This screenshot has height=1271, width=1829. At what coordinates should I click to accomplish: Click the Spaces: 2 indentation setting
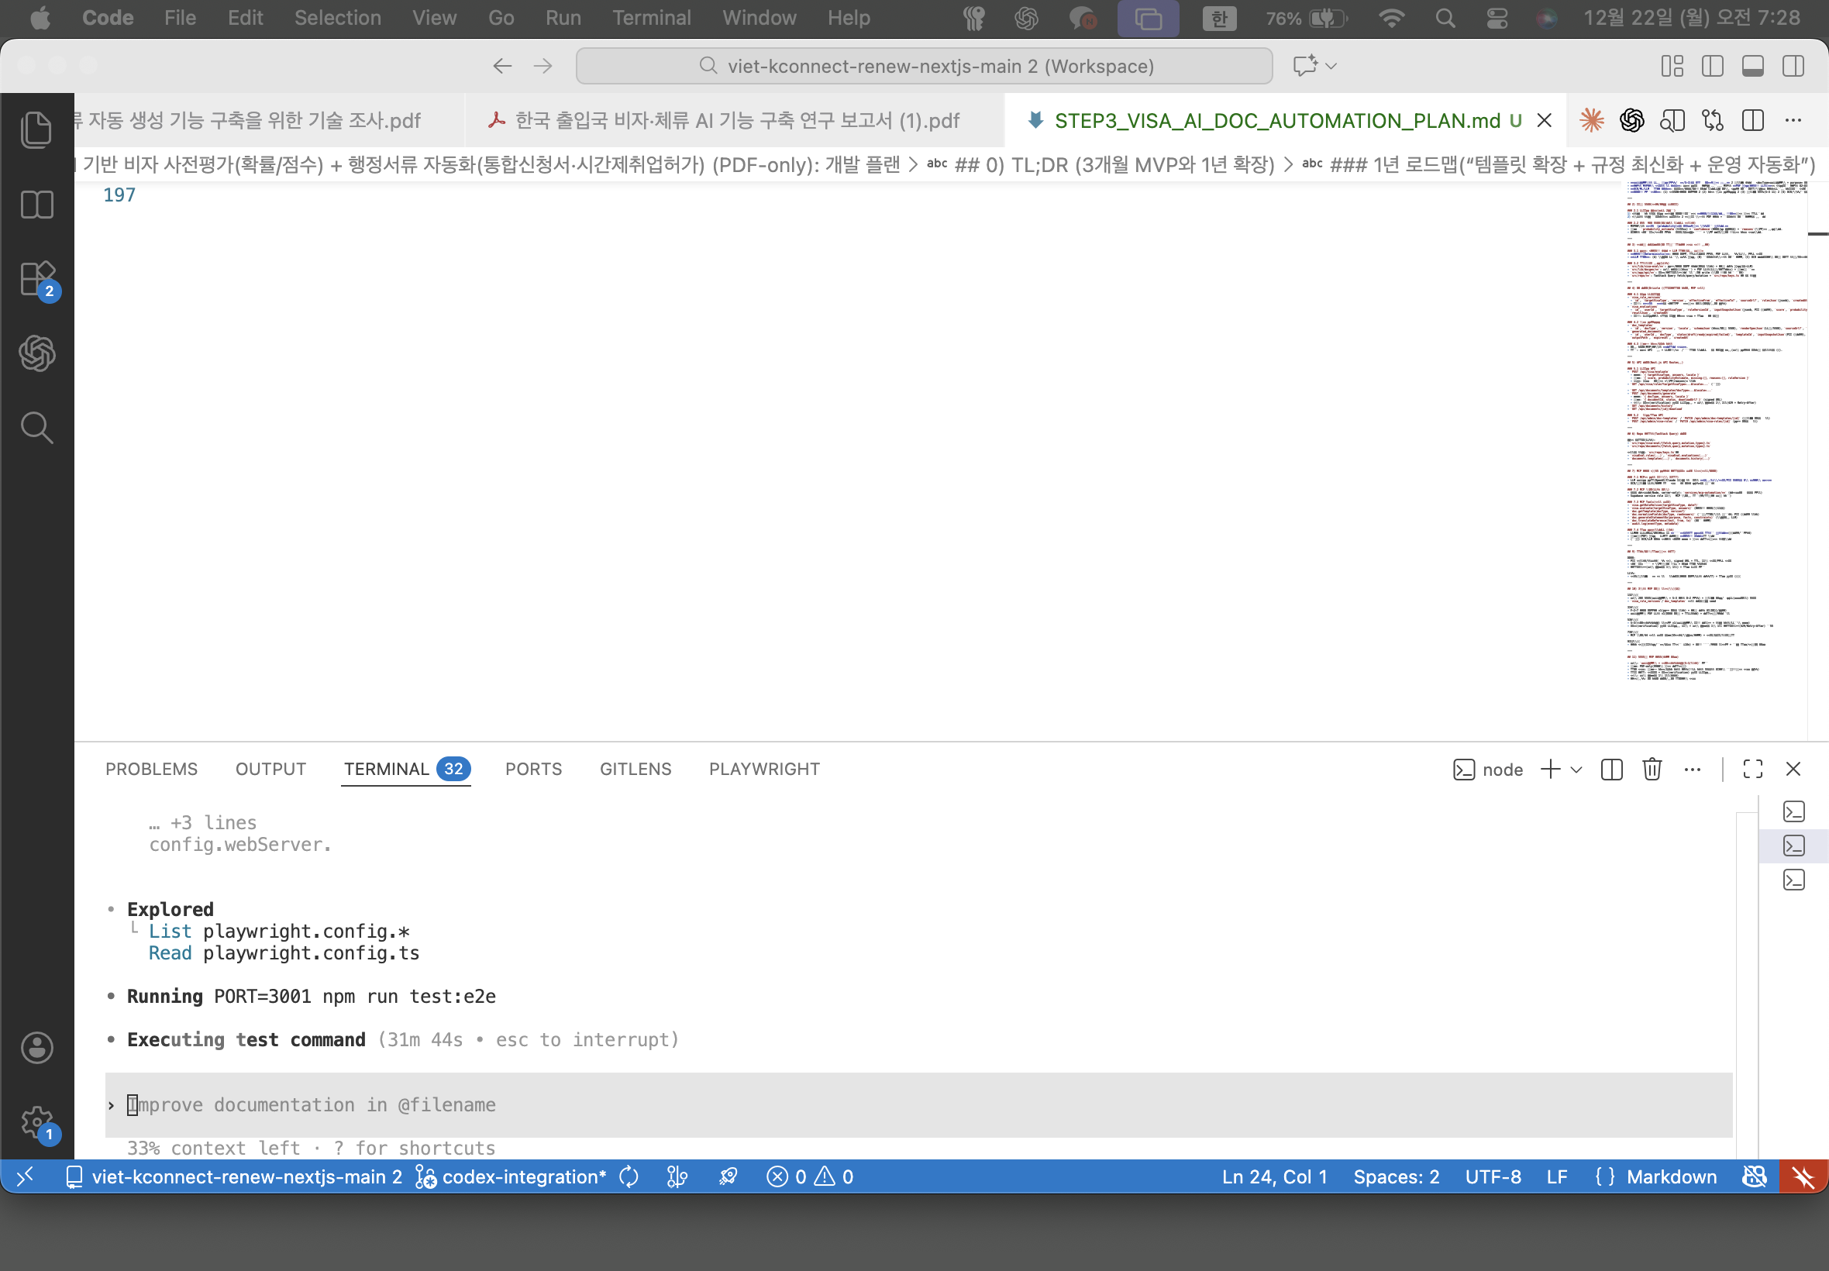point(1396,1176)
